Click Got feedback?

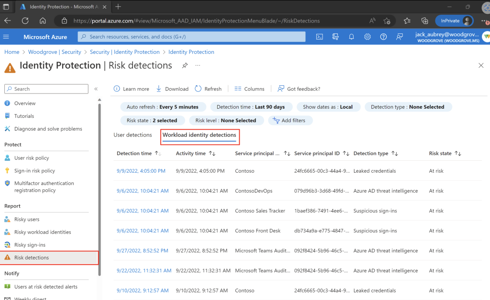(x=299, y=89)
